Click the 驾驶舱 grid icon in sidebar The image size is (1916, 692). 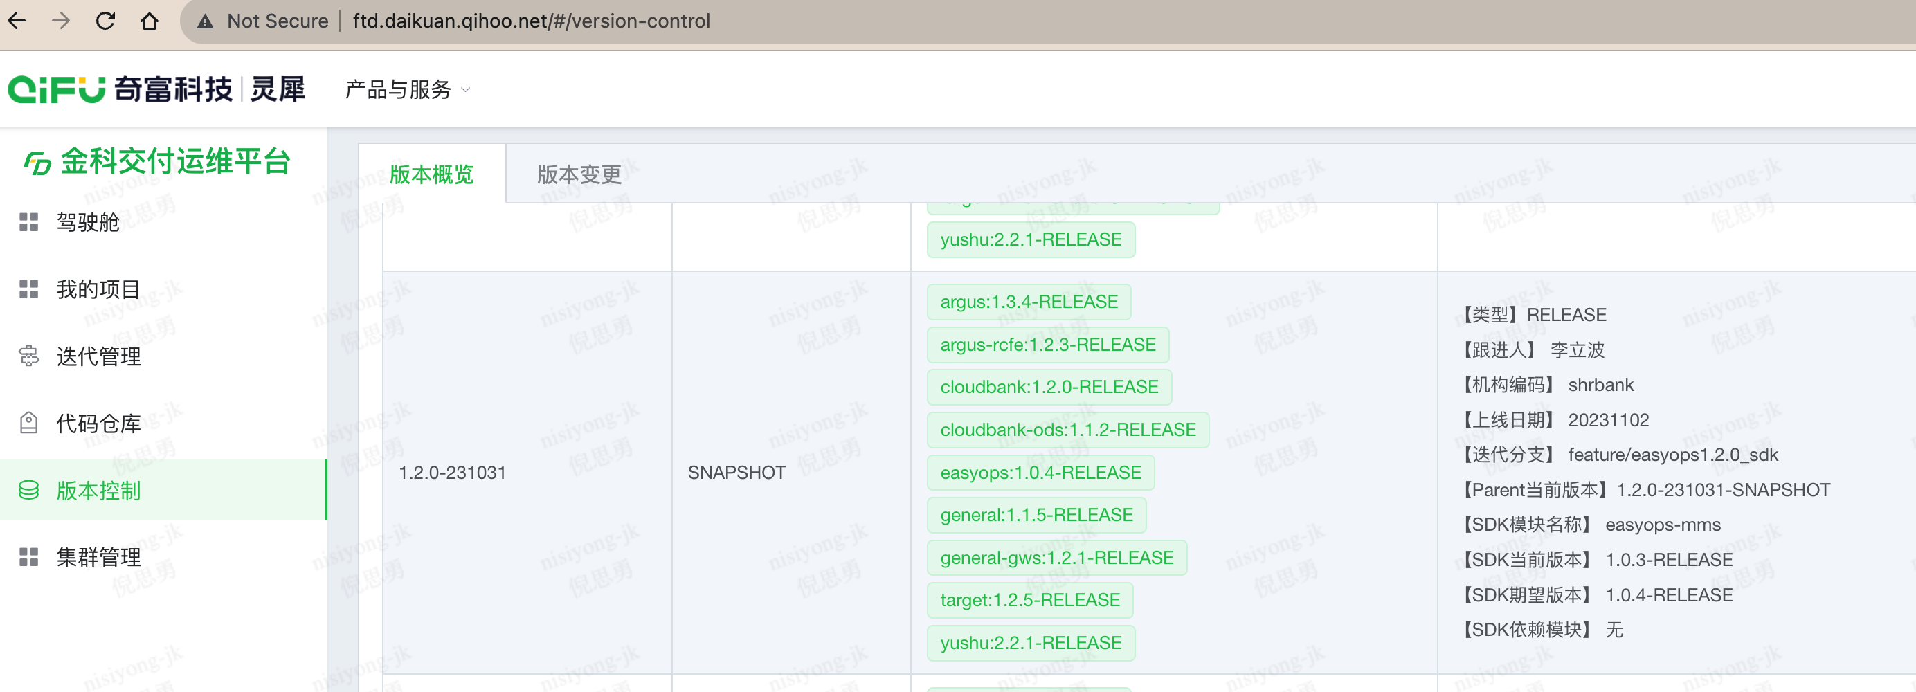29,222
